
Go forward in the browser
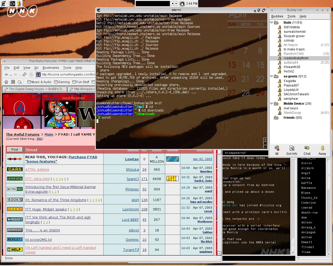pos(15,75)
